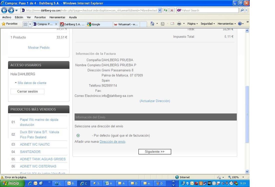Open Mis datos de cliente link

tap(32, 83)
